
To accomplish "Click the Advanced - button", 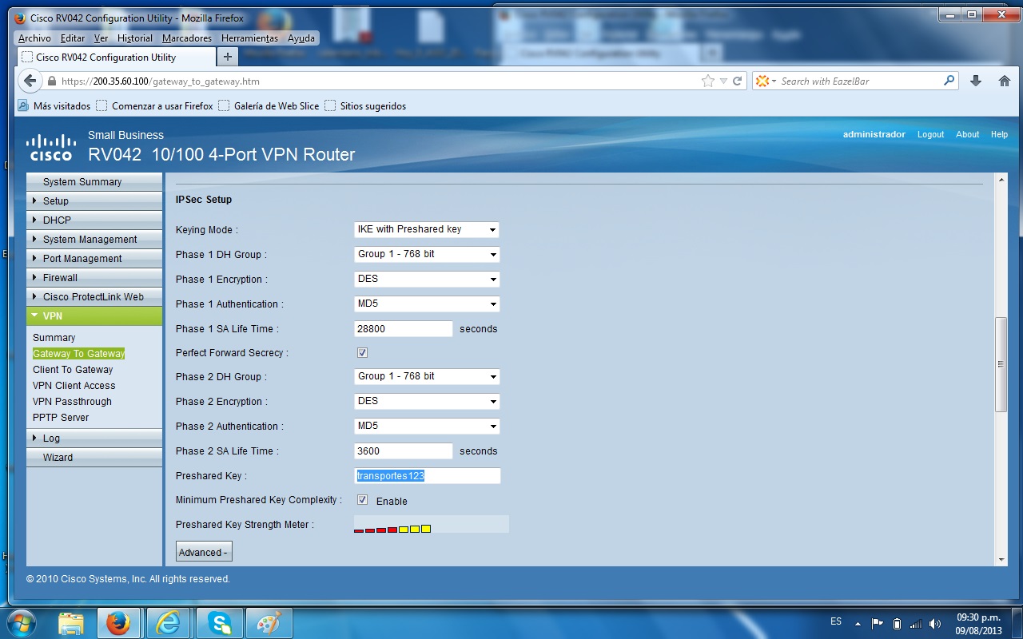I will (204, 552).
